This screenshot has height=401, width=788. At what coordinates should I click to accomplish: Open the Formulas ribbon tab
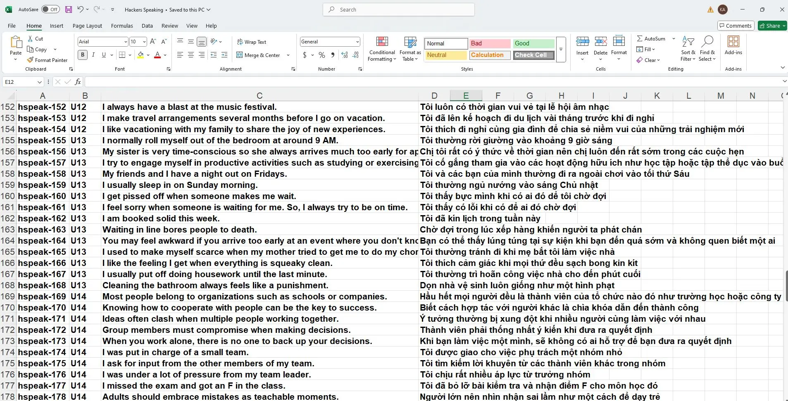coord(122,26)
